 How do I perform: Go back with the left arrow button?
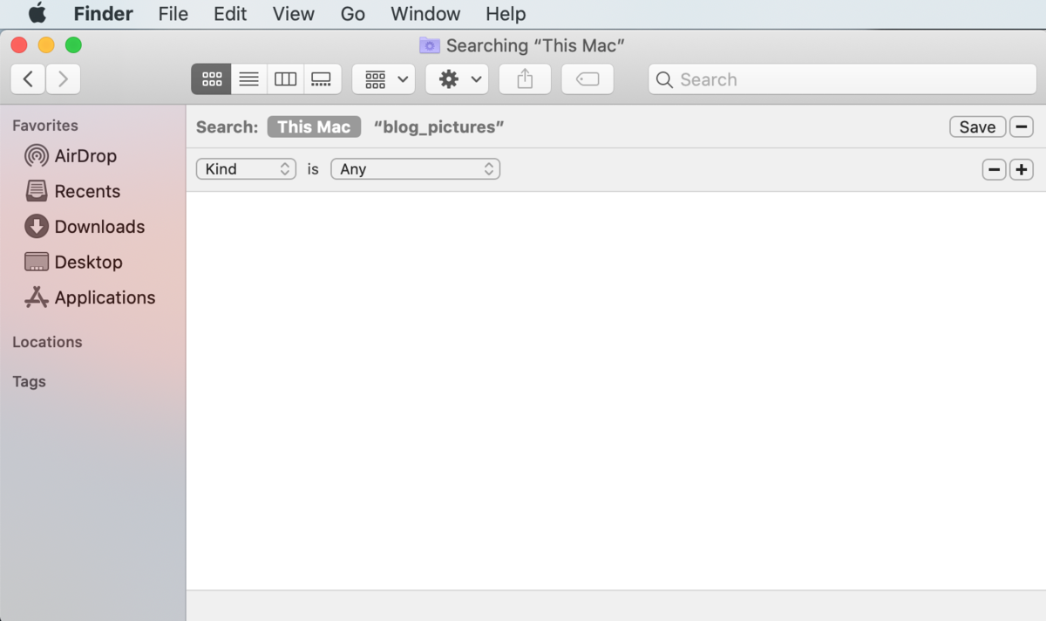pos(28,79)
